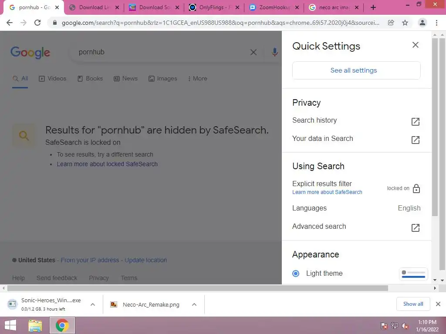This screenshot has height=334, width=446.
Task: Click the Chrome taskbar icon
Action: point(62,325)
